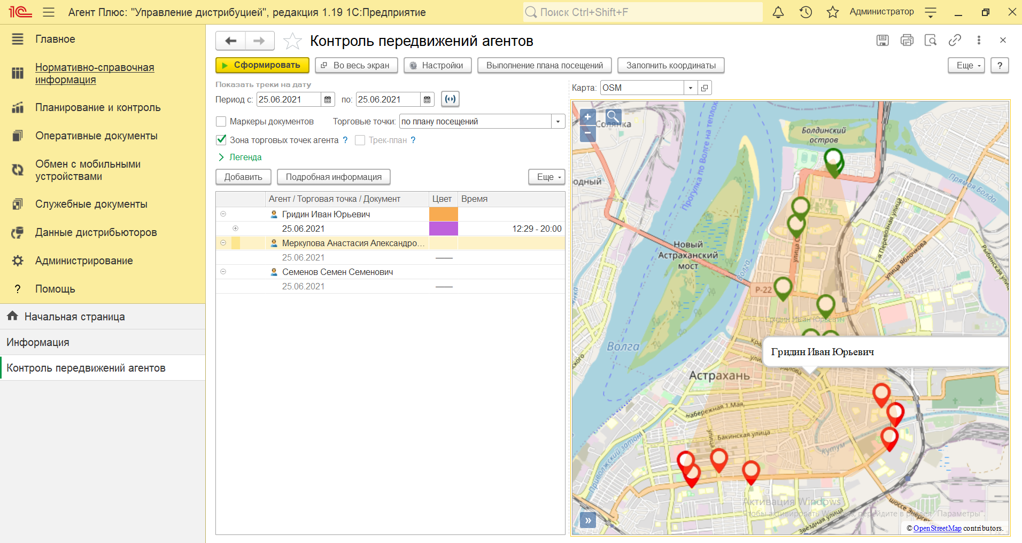Click the Сформировать button
This screenshot has height=543, width=1022.
click(x=262, y=65)
